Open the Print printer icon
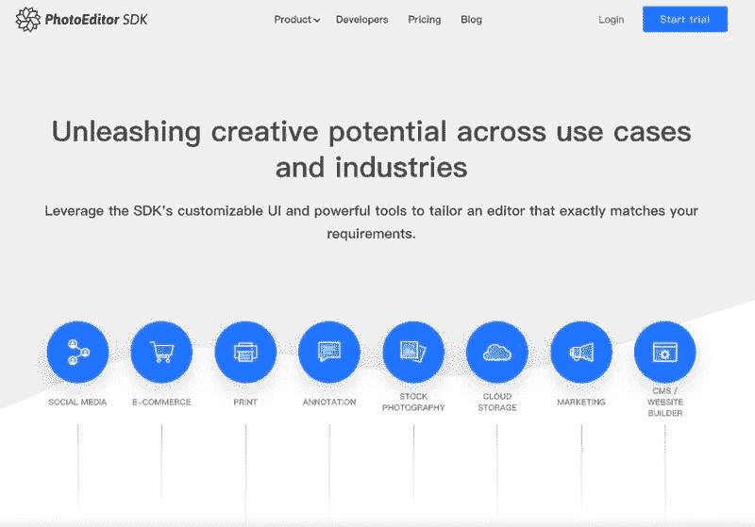Image resolution: width=755 pixels, height=527 pixels. coord(245,353)
